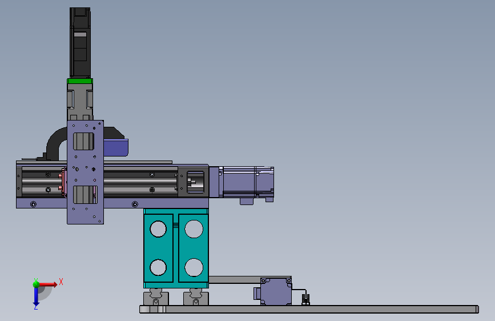Click the red X axis of the triad

click(48, 284)
